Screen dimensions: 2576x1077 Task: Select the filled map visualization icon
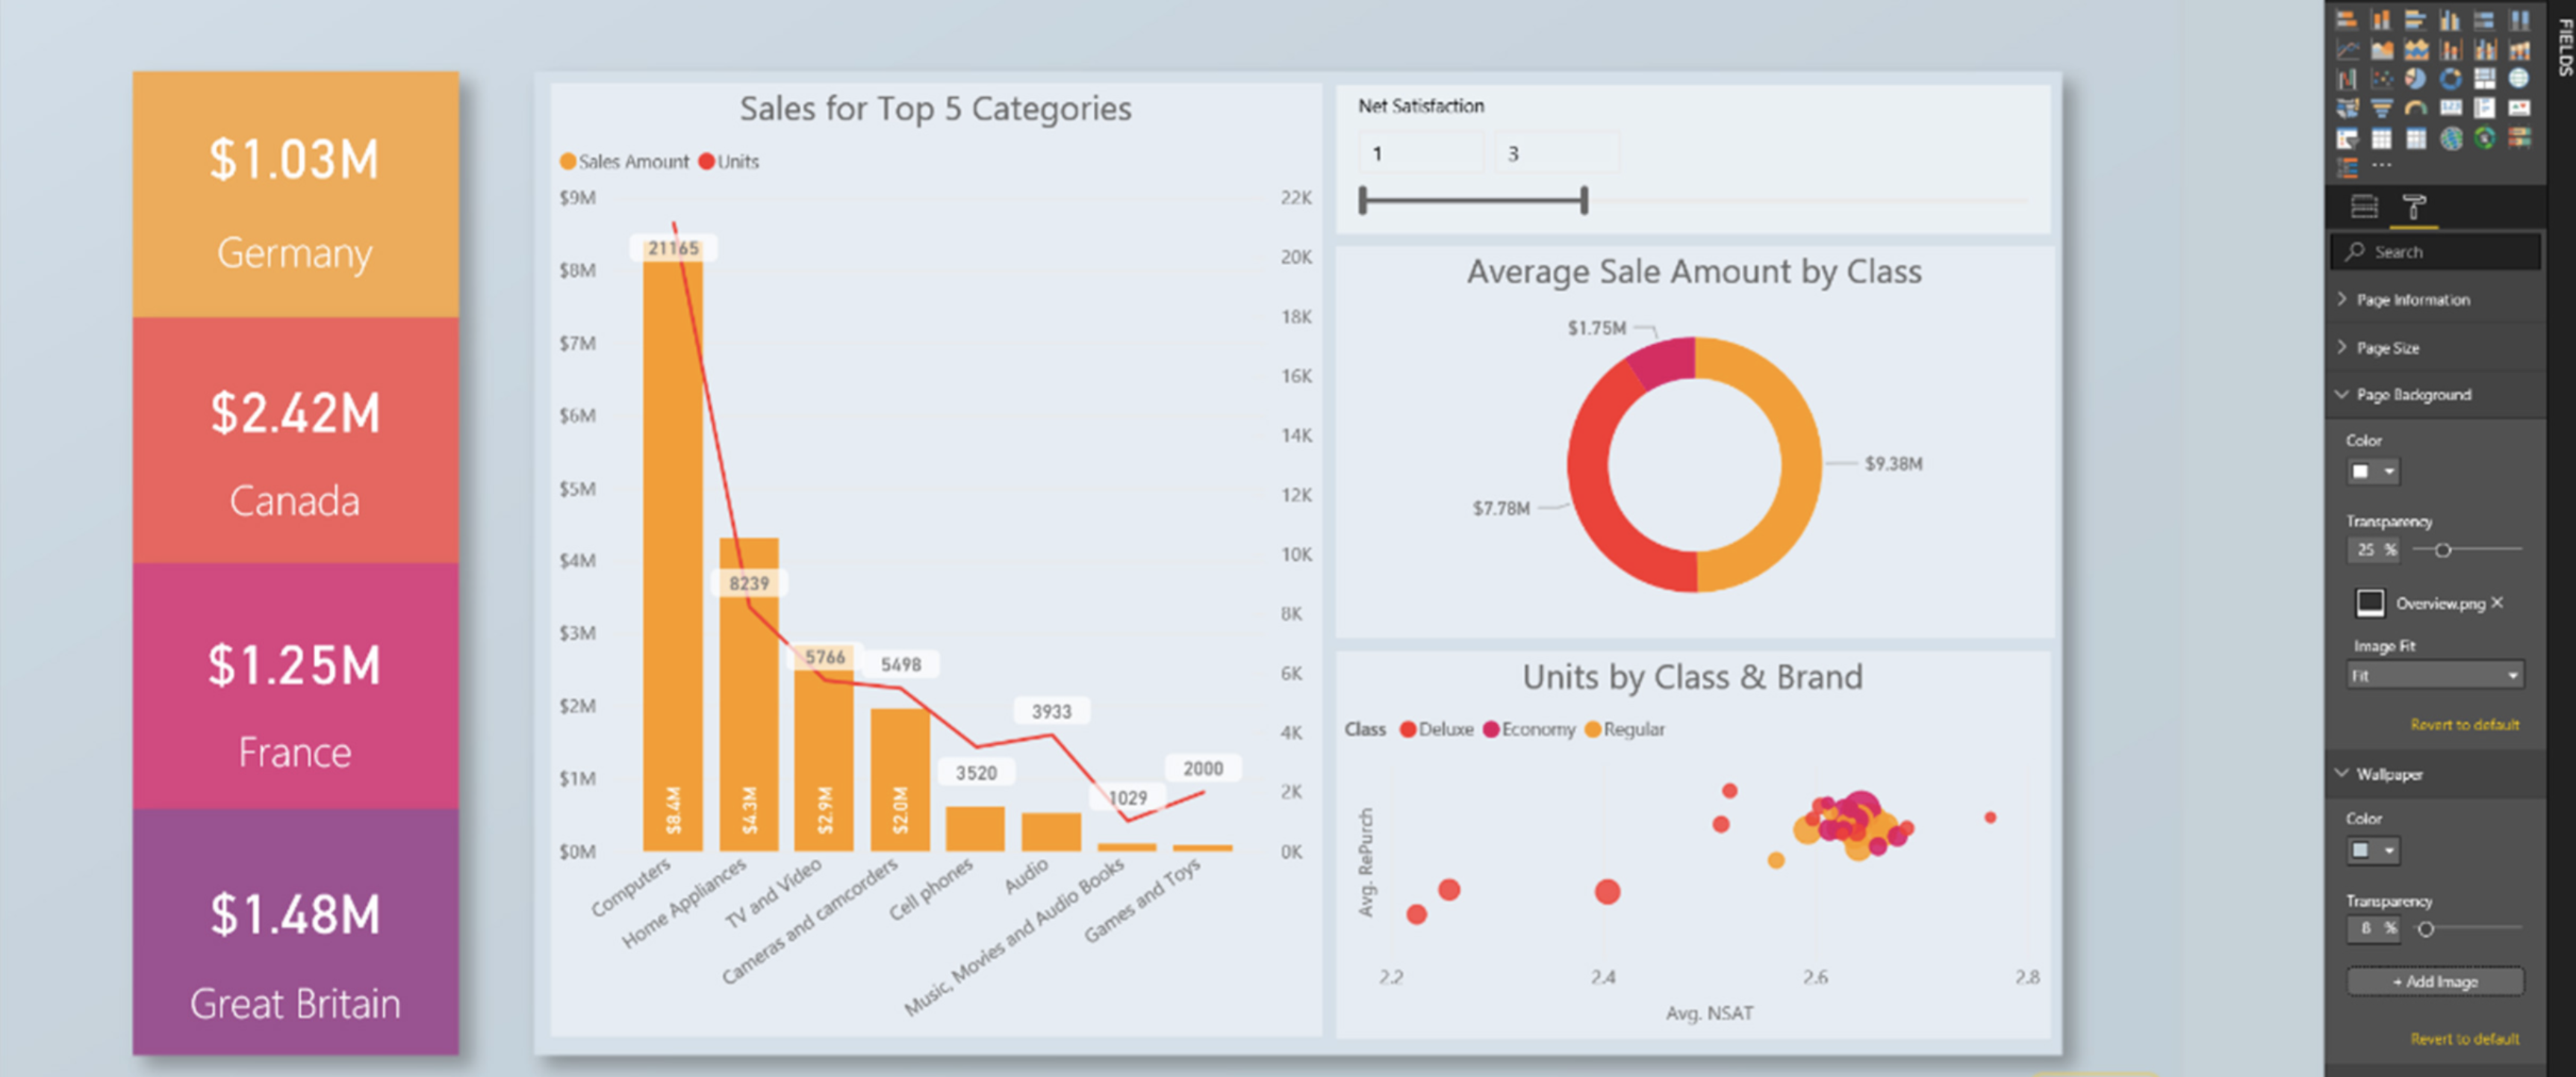coord(2347,108)
